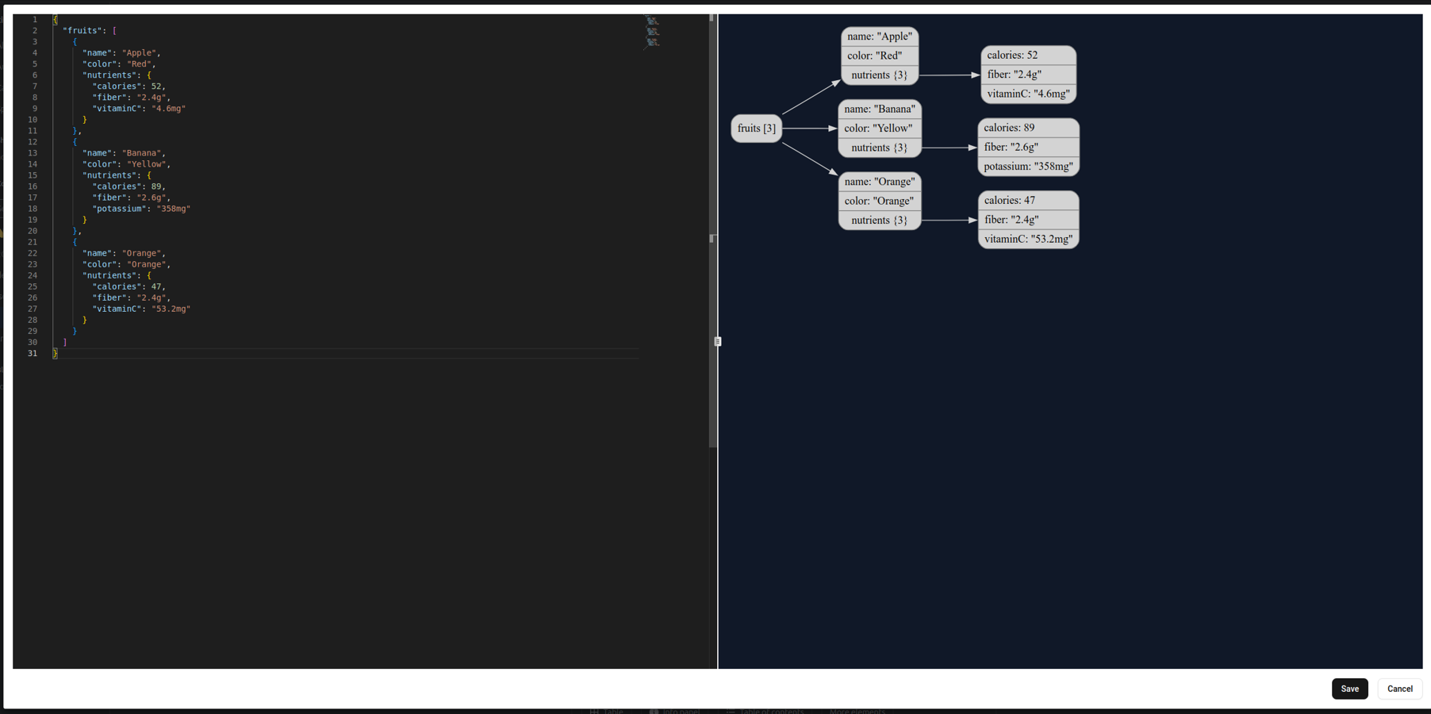Click the fiber: "2.6g" graph row
Viewport: 1431px width, 714px height.
coord(1029,147)
